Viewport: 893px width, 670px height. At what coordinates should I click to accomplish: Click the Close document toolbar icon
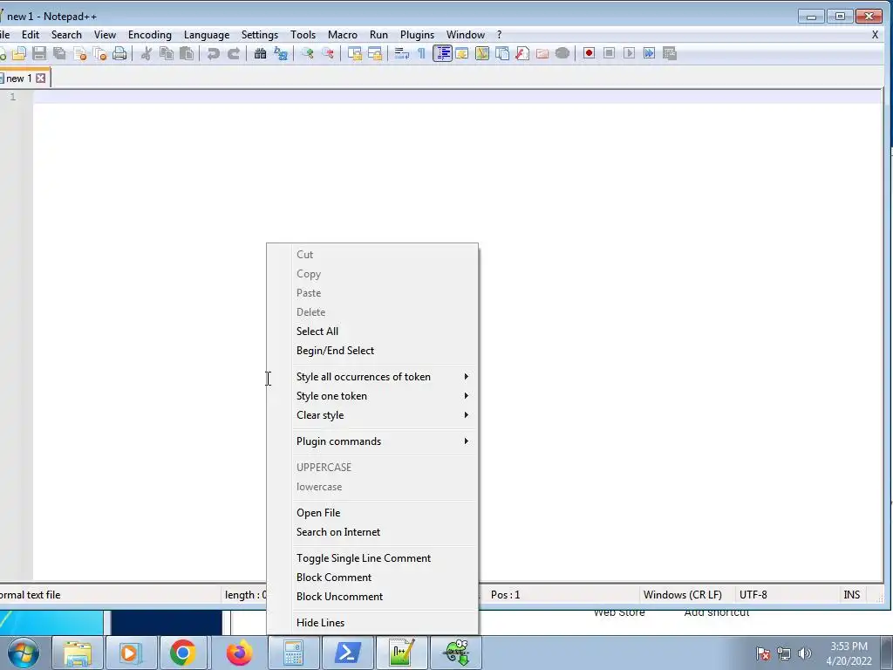pyautogui.click(x=79, y=53)
